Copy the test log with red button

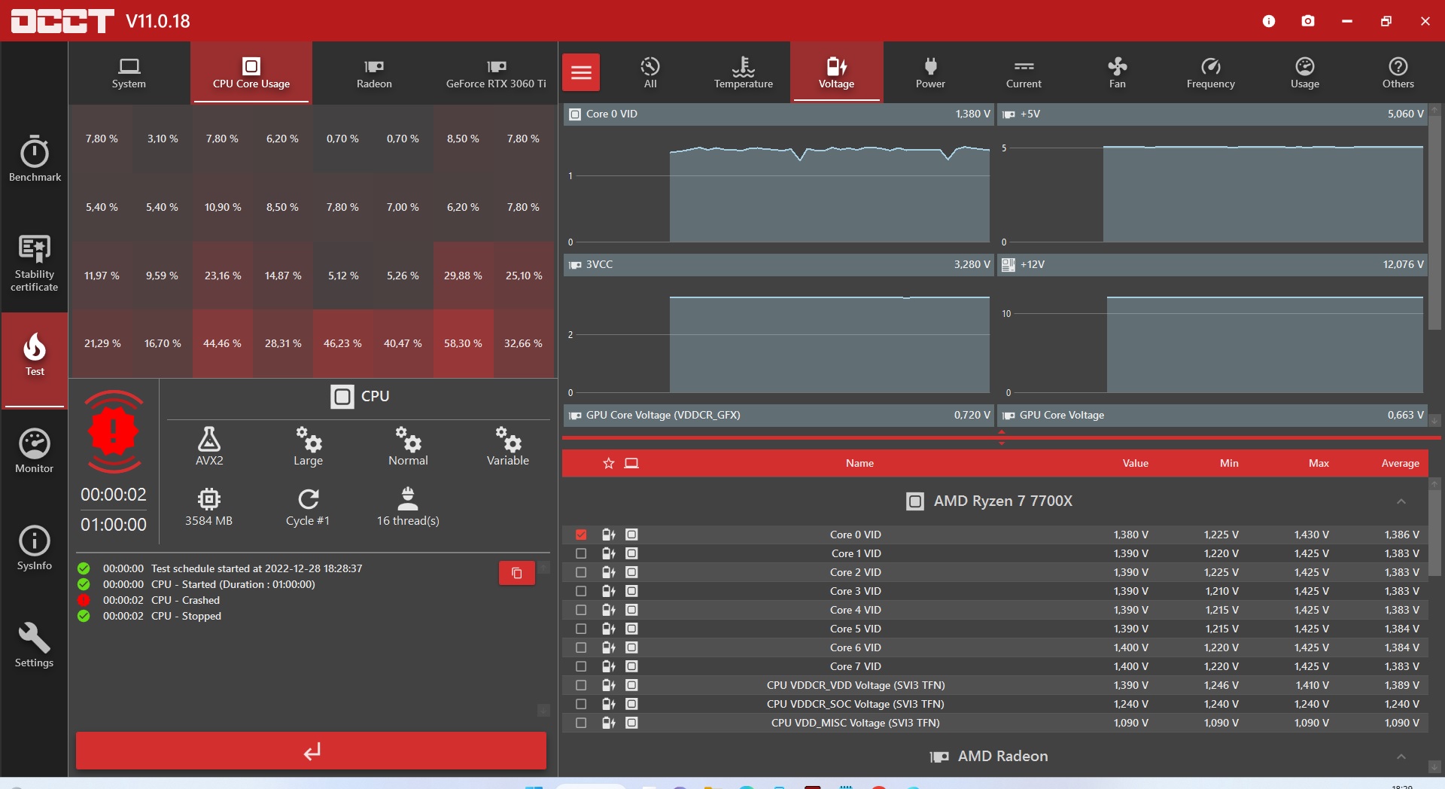pos(517,573)
